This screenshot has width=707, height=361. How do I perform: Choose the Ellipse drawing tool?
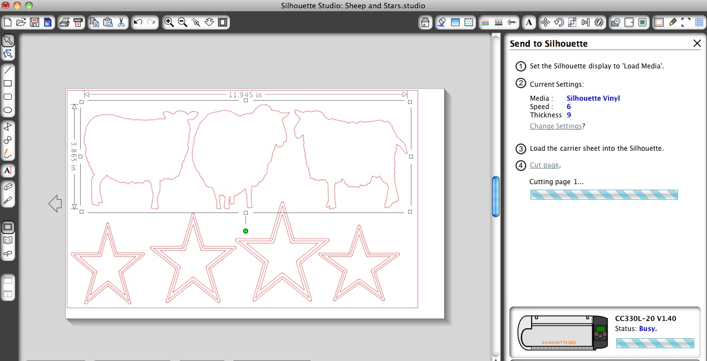(x=8, y=110)
